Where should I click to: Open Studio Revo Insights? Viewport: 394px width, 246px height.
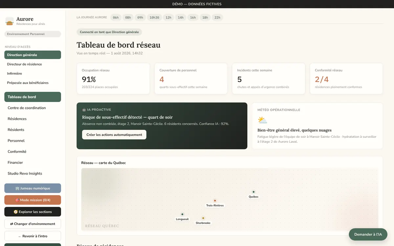click(33, 174)
